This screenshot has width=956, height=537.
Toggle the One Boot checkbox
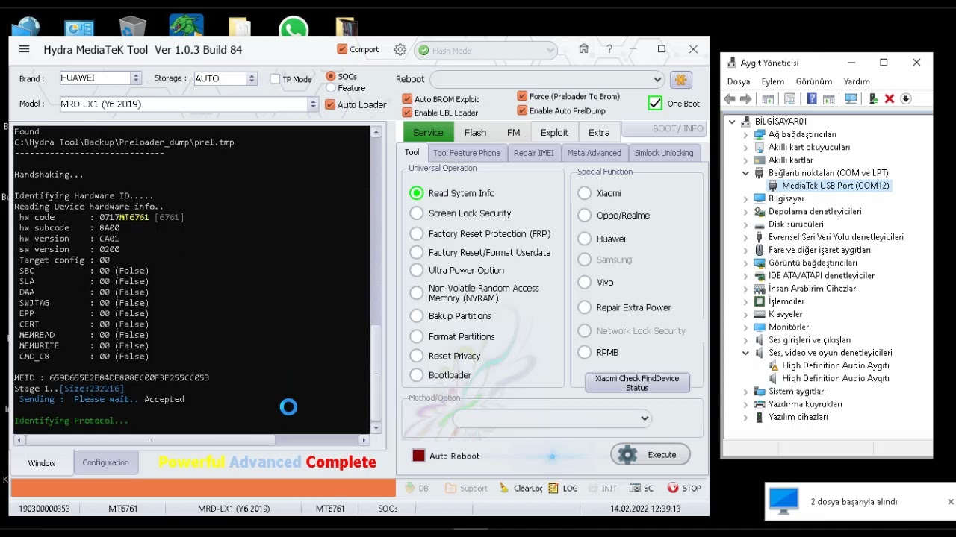click(655, 104)
